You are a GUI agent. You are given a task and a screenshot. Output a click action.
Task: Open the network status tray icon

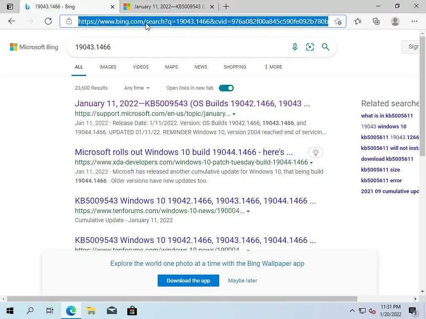[362, 311]
